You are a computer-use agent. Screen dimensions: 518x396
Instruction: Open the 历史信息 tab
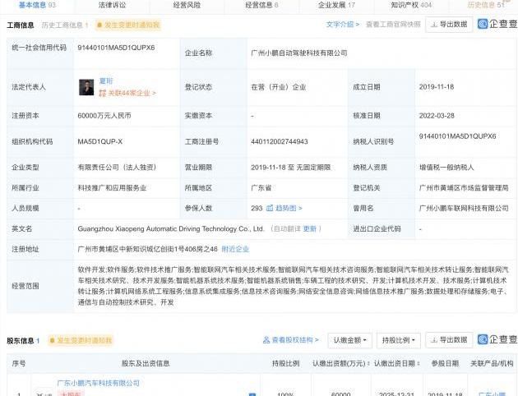click(x=486, y=5)
